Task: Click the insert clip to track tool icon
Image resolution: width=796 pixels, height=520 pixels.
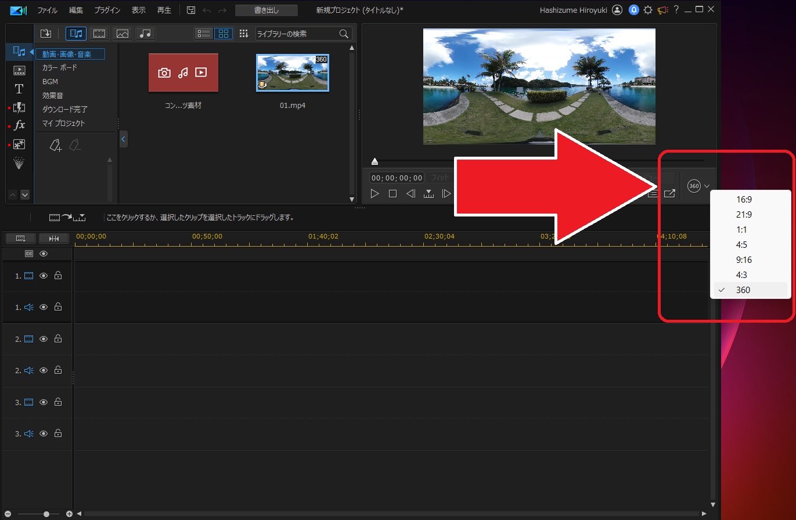Action: coord(67,218)
